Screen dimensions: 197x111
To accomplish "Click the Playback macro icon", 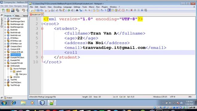I will pyautogui.click(x=139, y=10).
